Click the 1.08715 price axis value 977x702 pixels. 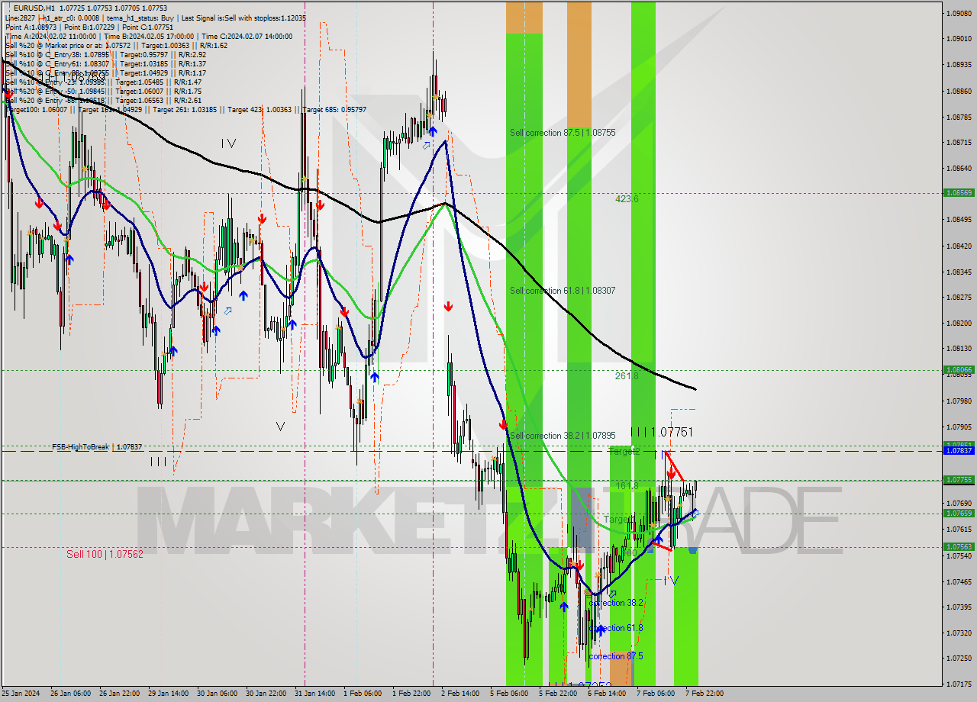[x=959, y=143]
